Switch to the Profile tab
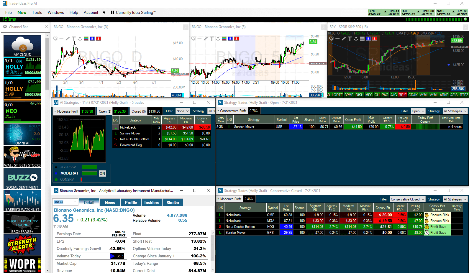 [x=131, y=203]
